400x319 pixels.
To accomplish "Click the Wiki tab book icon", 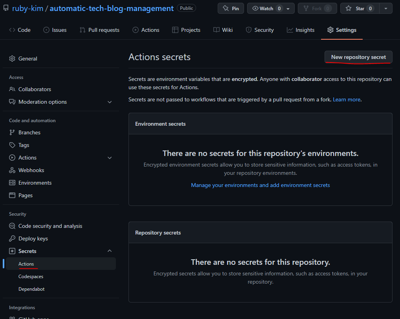I will pyautogui.click(x=217, y=30).
